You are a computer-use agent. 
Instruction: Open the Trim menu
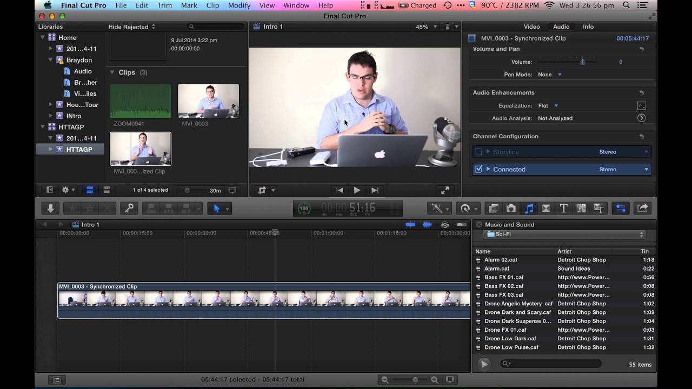(x=164, y=5)
